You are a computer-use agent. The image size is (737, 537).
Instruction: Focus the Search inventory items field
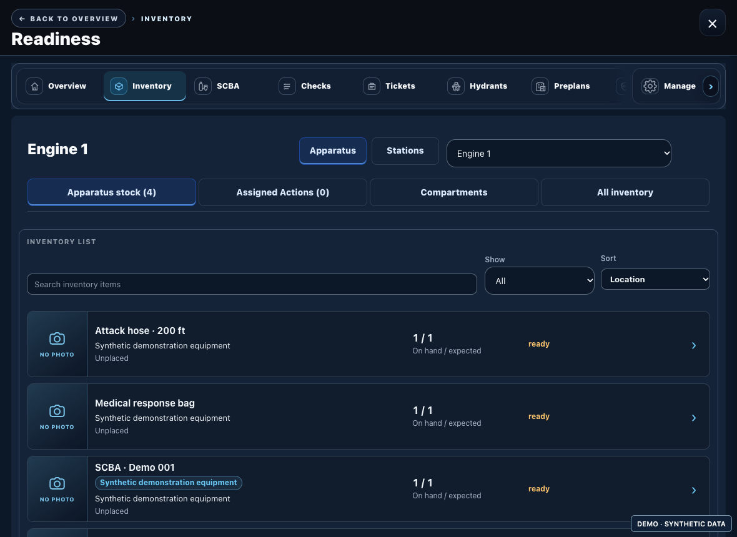pos(252,284)
